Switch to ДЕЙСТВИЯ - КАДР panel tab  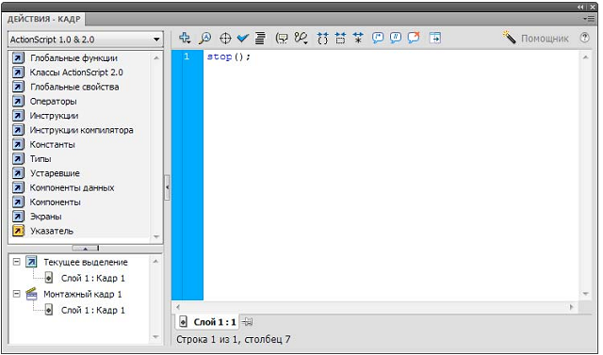pos(44,19)
